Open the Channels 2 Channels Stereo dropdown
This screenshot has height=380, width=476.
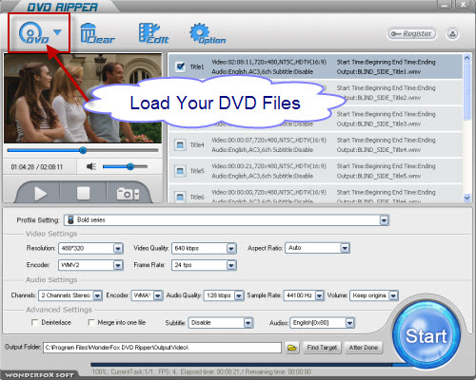tap(97, 295)
